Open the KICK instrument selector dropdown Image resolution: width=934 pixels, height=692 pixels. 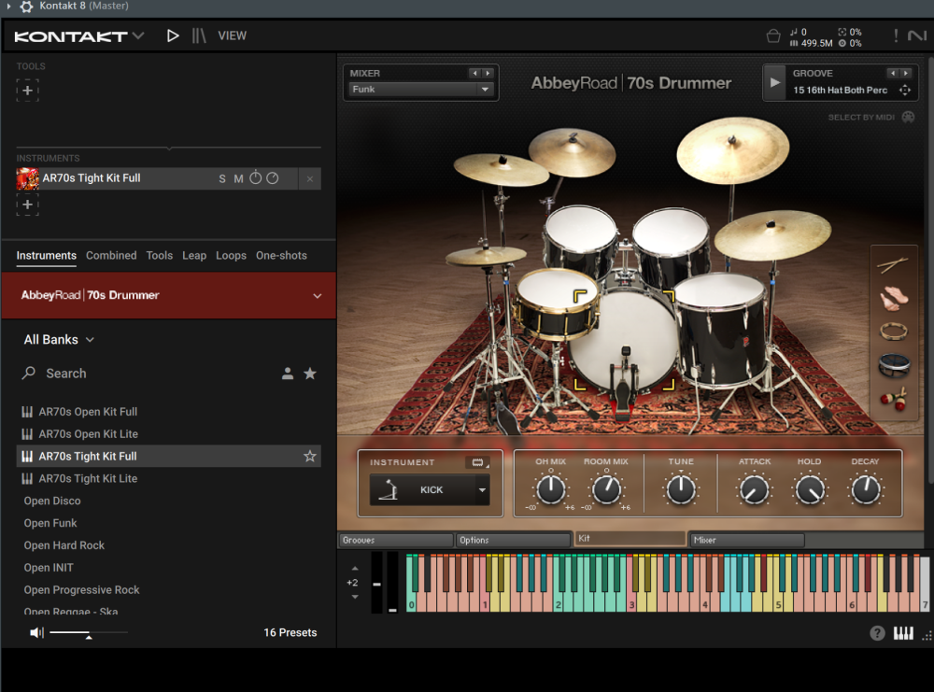[x=482, y=489]
